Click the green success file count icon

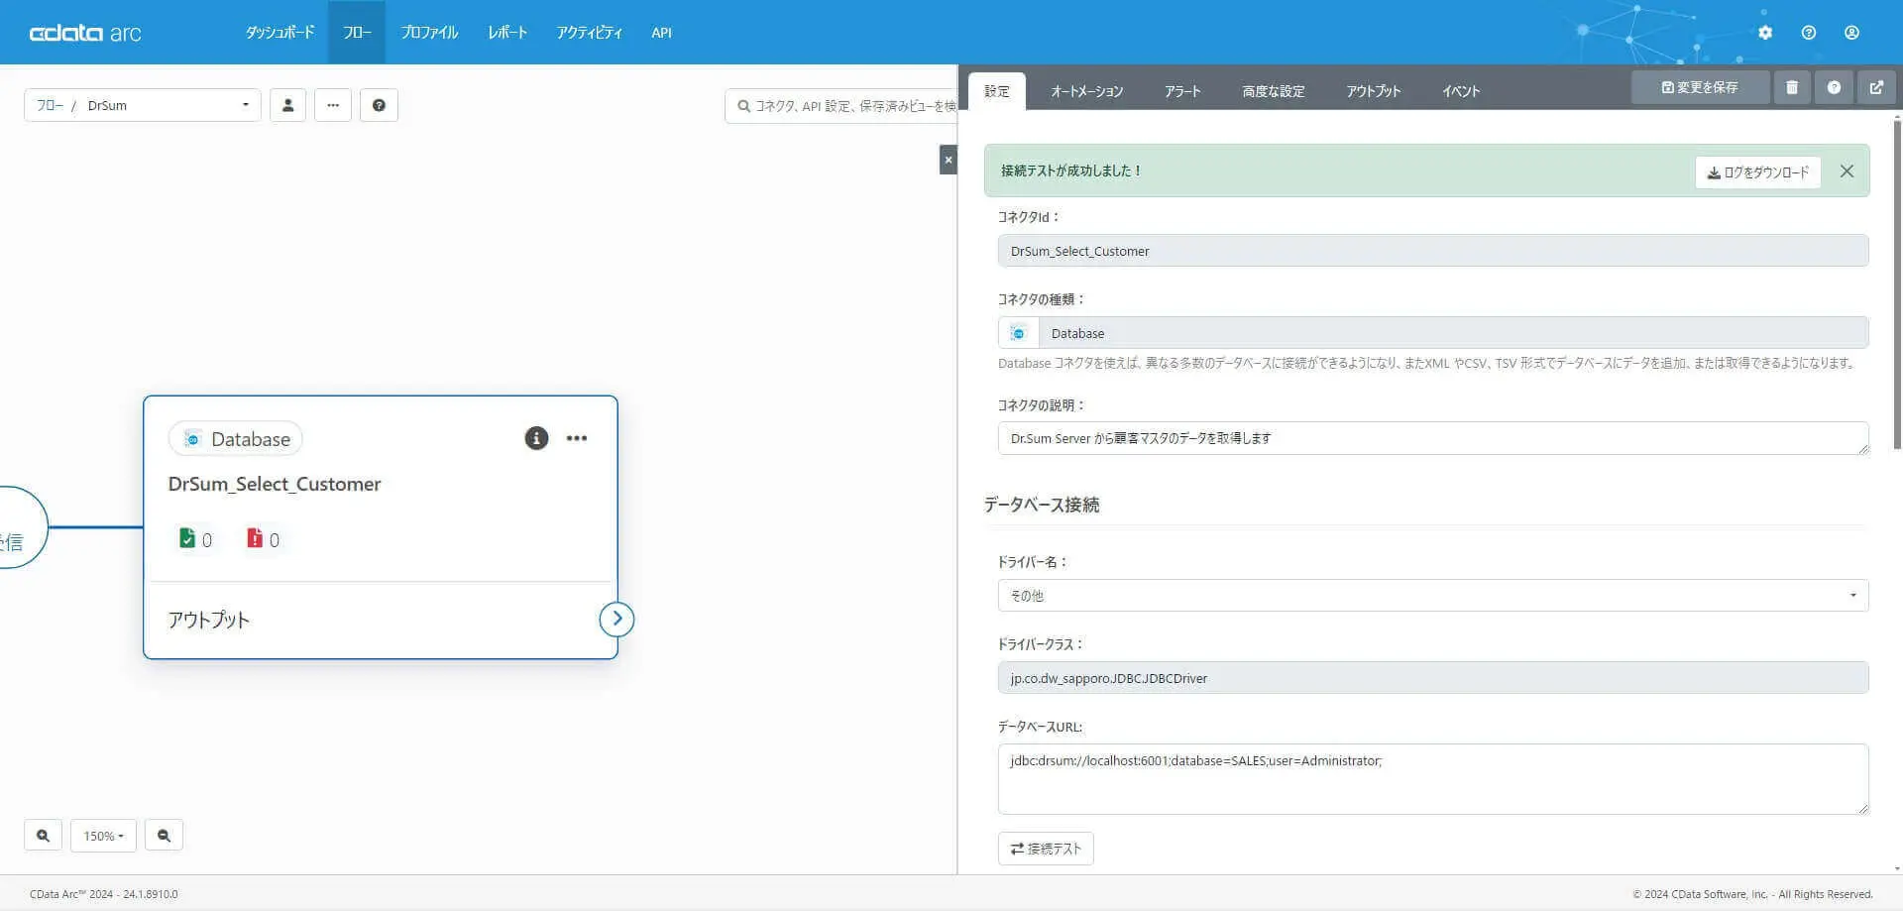click(x=187, y=538)
